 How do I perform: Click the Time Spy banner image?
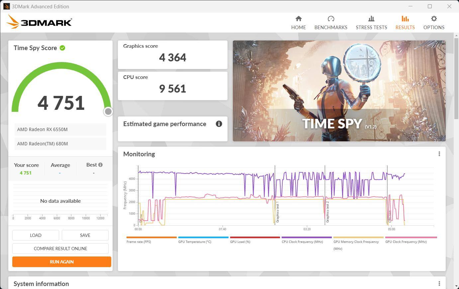339,91
